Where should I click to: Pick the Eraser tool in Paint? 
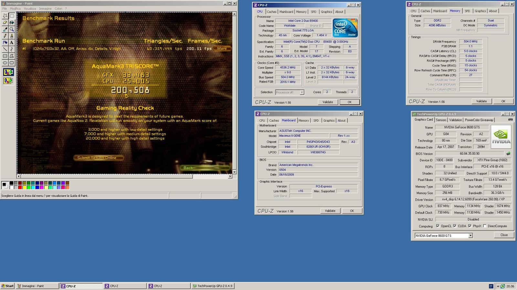point(5,23)
